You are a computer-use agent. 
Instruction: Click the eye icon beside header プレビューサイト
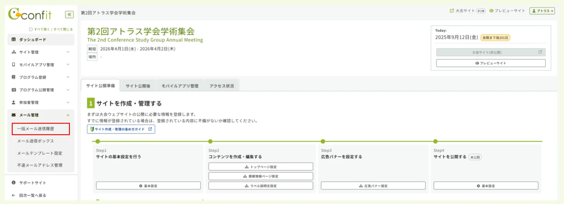tap(491, 11)
